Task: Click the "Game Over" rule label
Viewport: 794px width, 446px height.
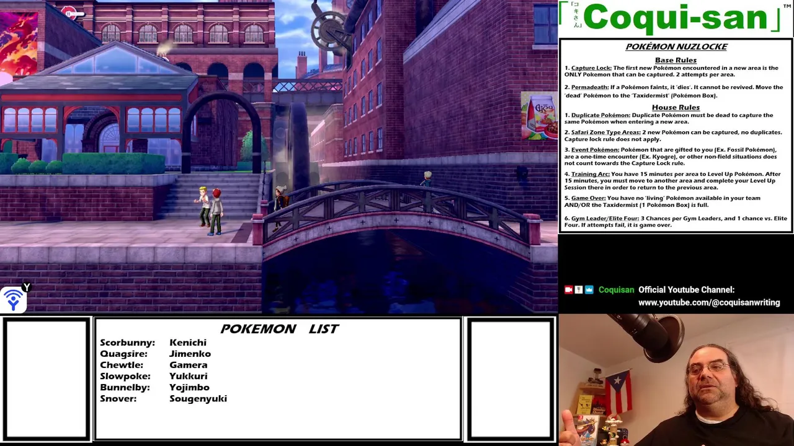Action: (588, 198)
